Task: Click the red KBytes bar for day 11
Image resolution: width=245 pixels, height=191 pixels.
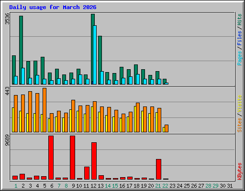Action: click(x=87, y=173)
